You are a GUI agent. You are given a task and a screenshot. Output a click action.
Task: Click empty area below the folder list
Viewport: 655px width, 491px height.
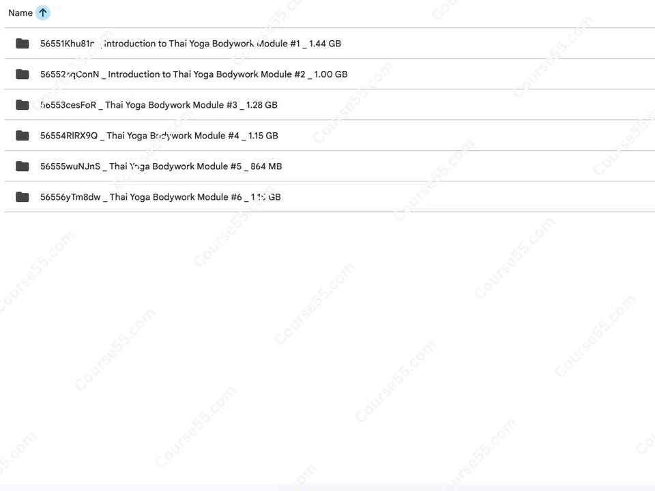pyautogui.click(x=327, y=346)
